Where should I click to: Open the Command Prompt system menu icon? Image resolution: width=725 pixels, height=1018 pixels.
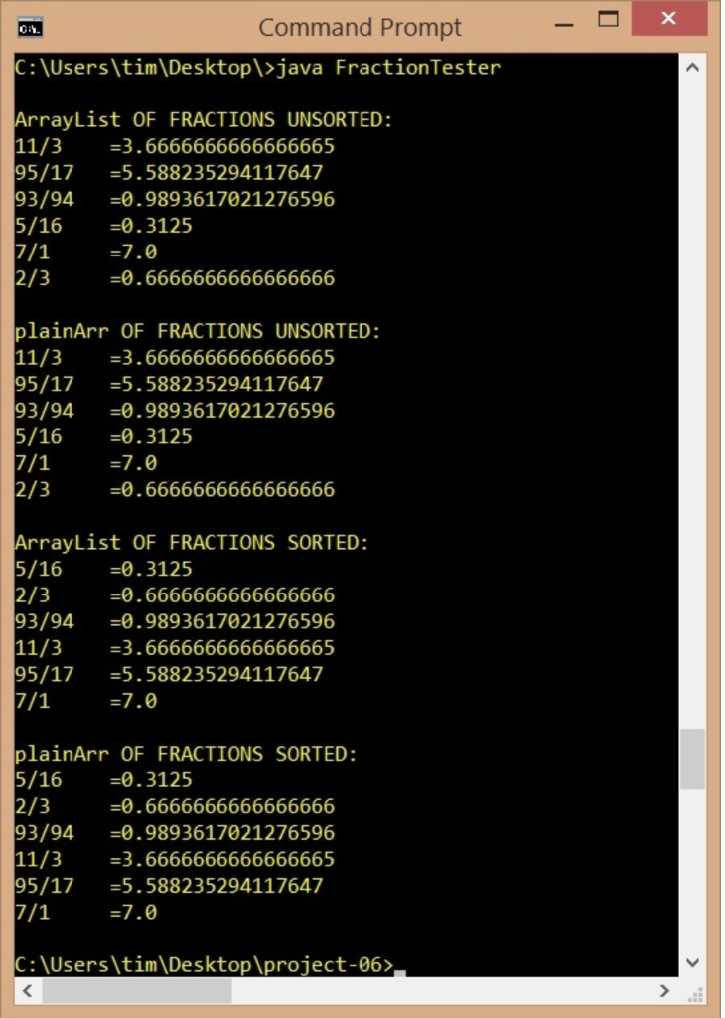tap(31, 28)
